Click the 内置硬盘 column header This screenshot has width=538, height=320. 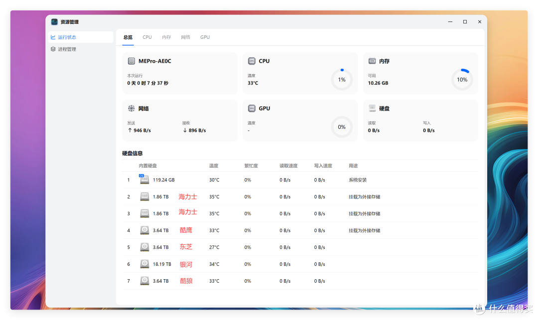(148, 166)
